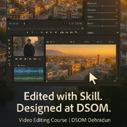Click the Shadows value 0
This screenshot has height=127, width=127.
coord(117,10)
